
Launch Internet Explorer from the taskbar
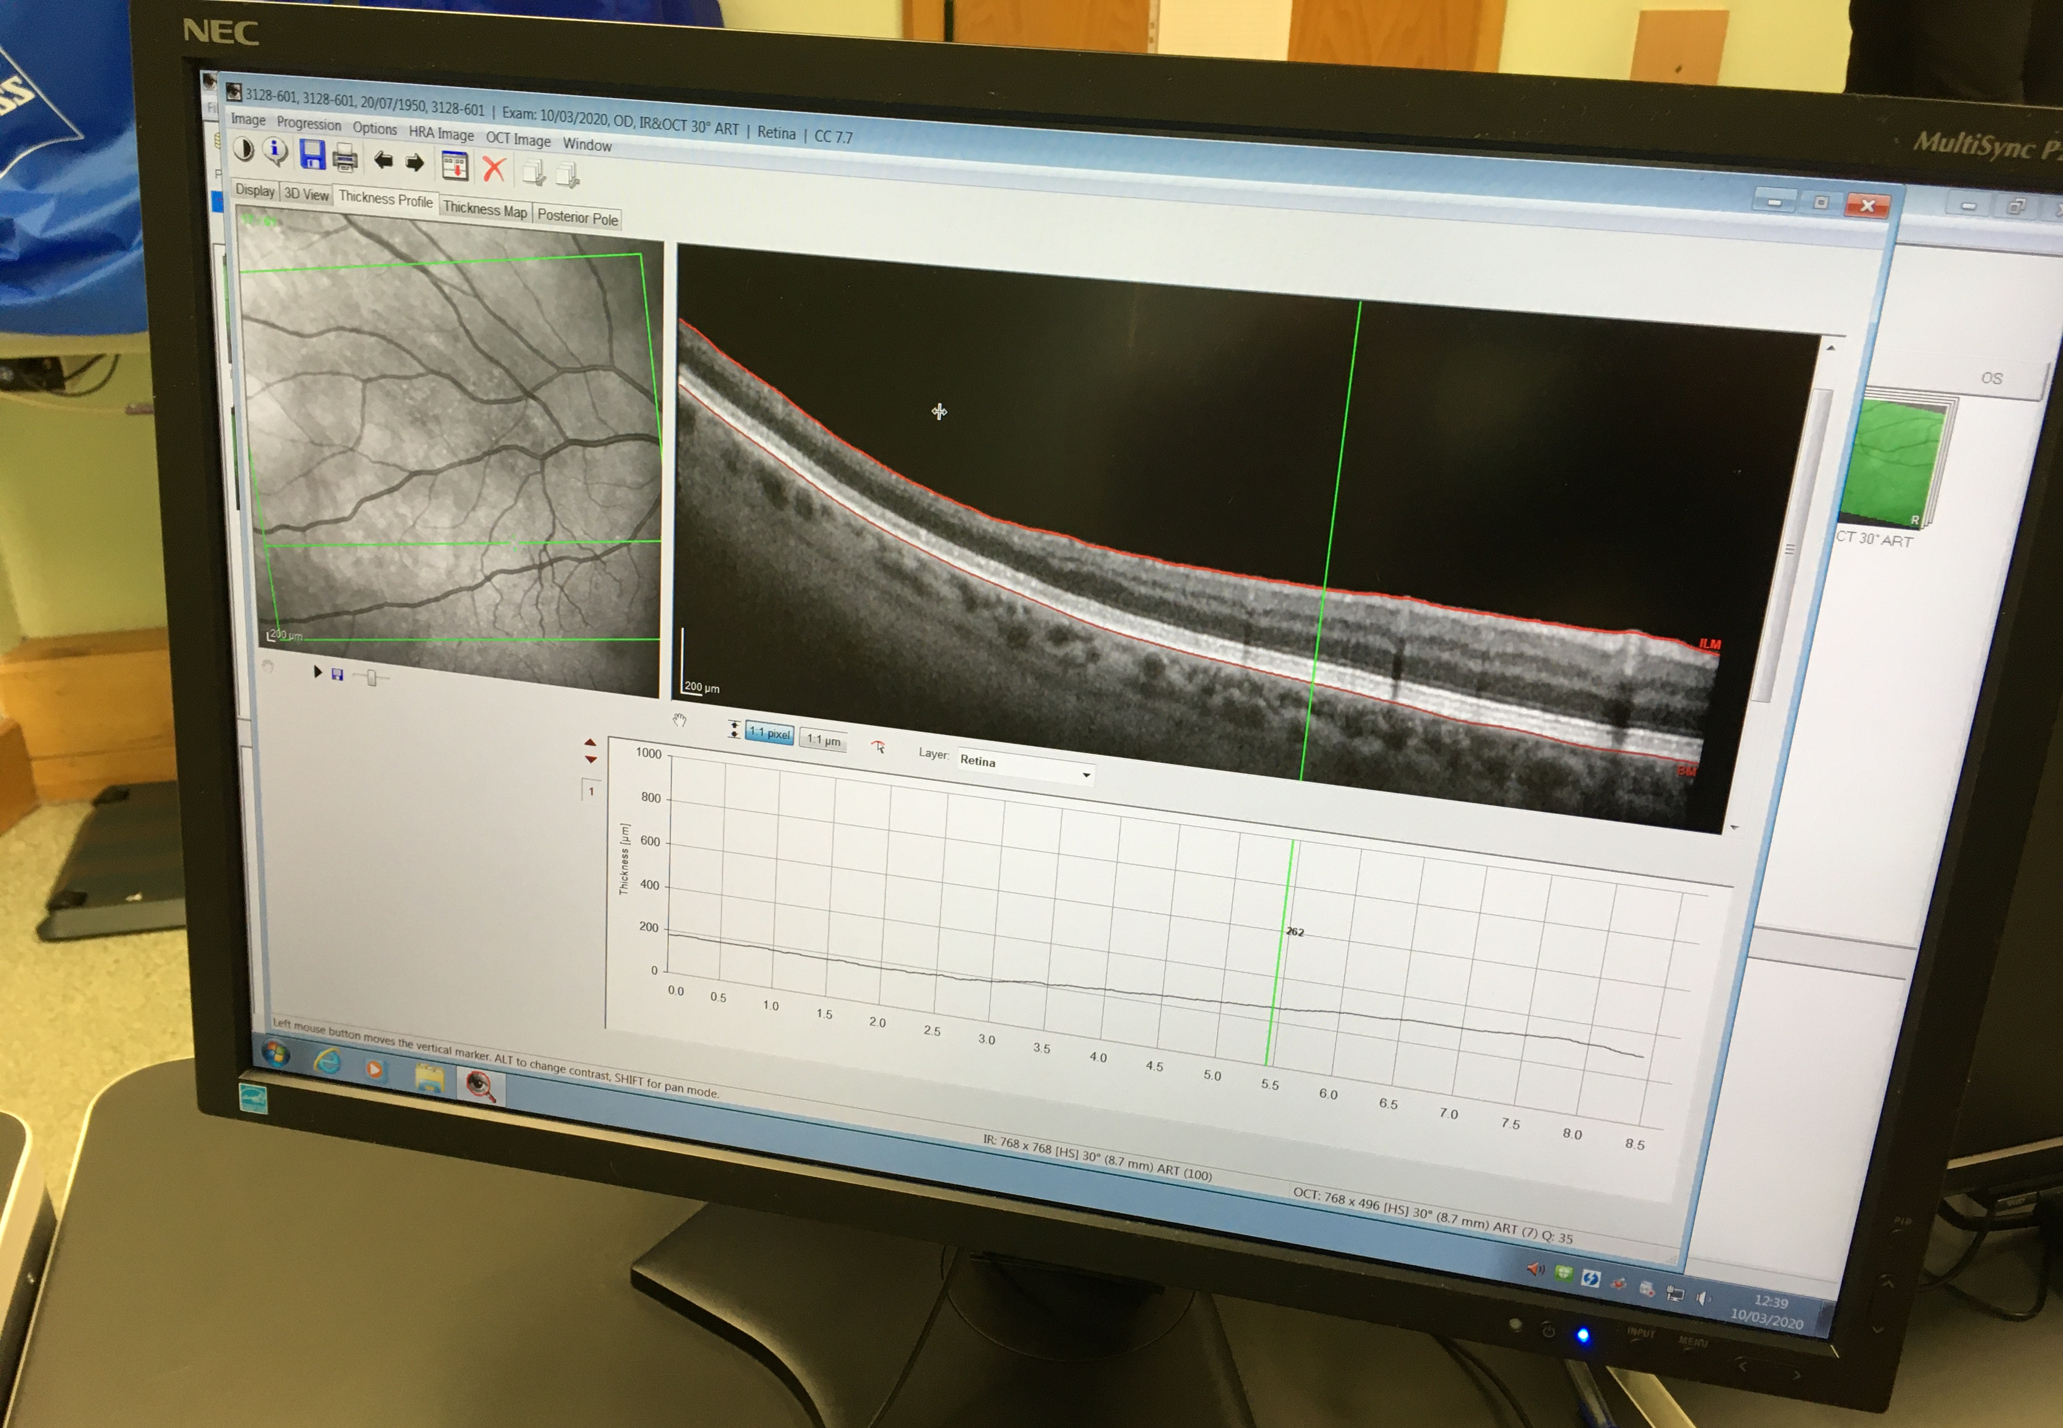pyautogui.click(x=327, y=1061)
